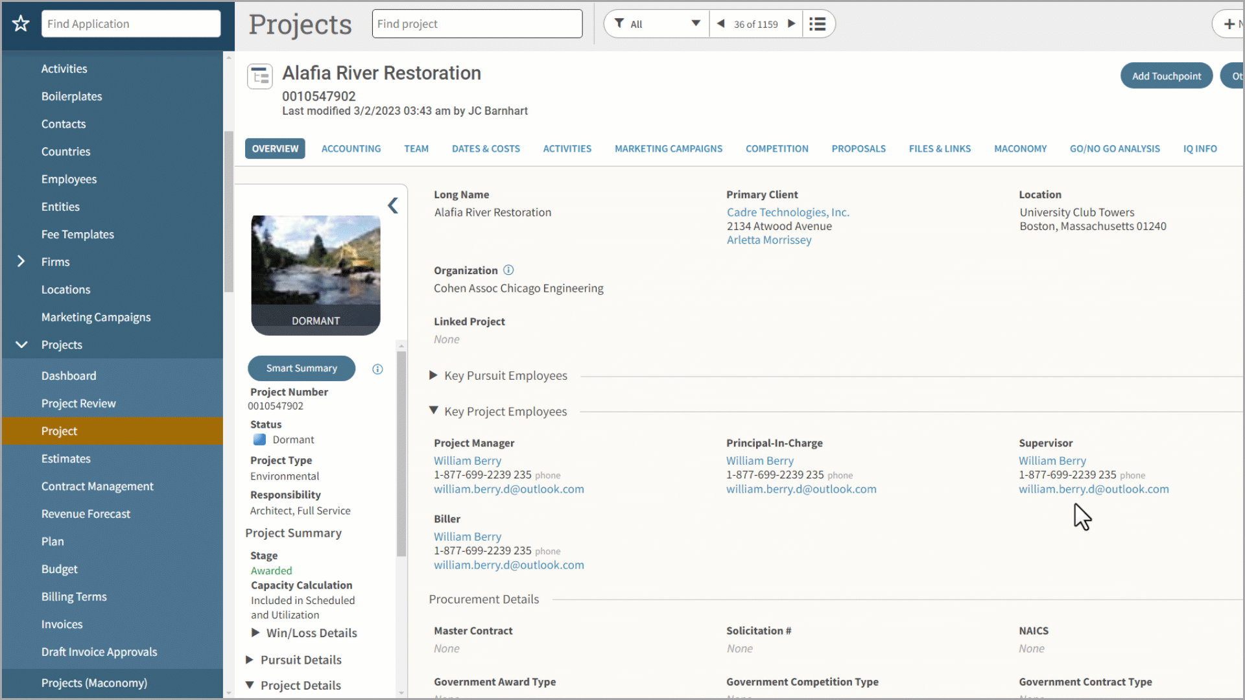Click the Dormant status color swatch

(x=259, y=439)
